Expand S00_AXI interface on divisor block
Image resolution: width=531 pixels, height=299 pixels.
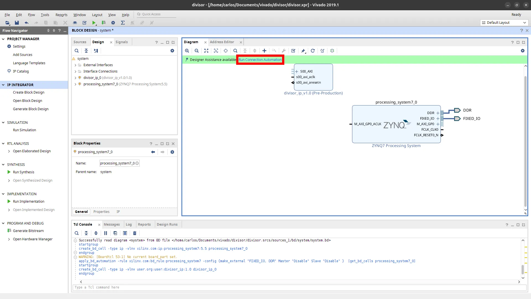tap(297, 71)
